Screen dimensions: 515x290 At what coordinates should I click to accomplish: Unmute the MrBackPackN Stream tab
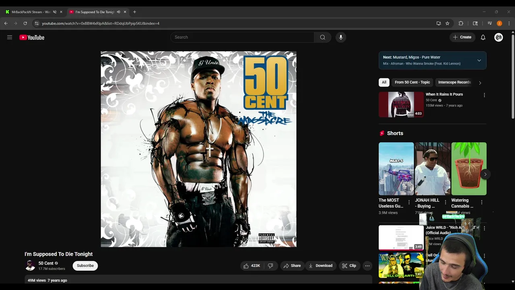coord(55,12)
